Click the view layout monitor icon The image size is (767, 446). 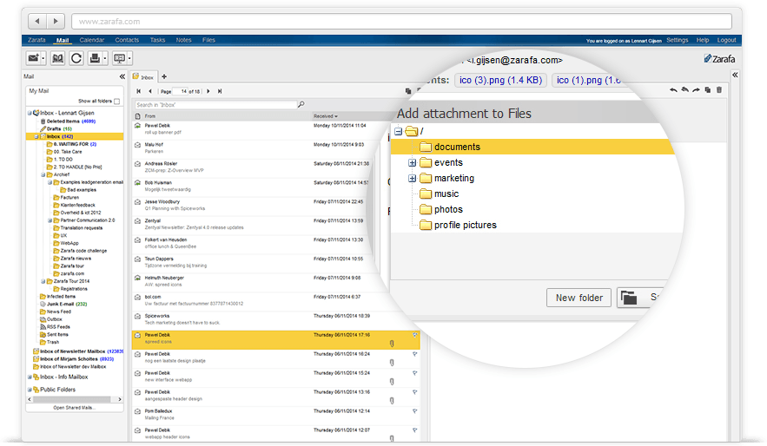[x=119, y=58]
